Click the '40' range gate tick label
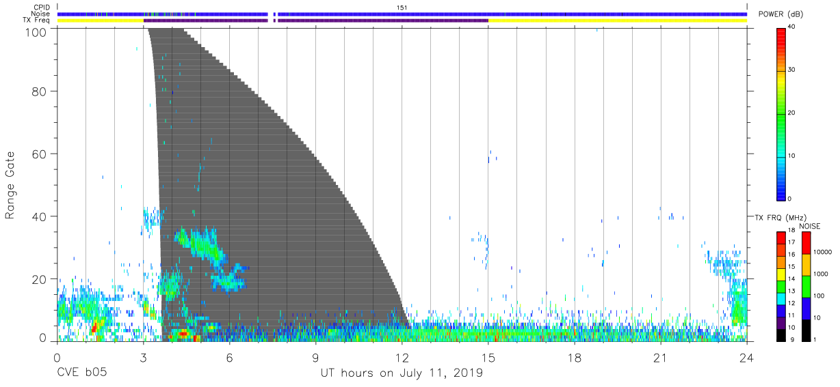 pos(39,216)
